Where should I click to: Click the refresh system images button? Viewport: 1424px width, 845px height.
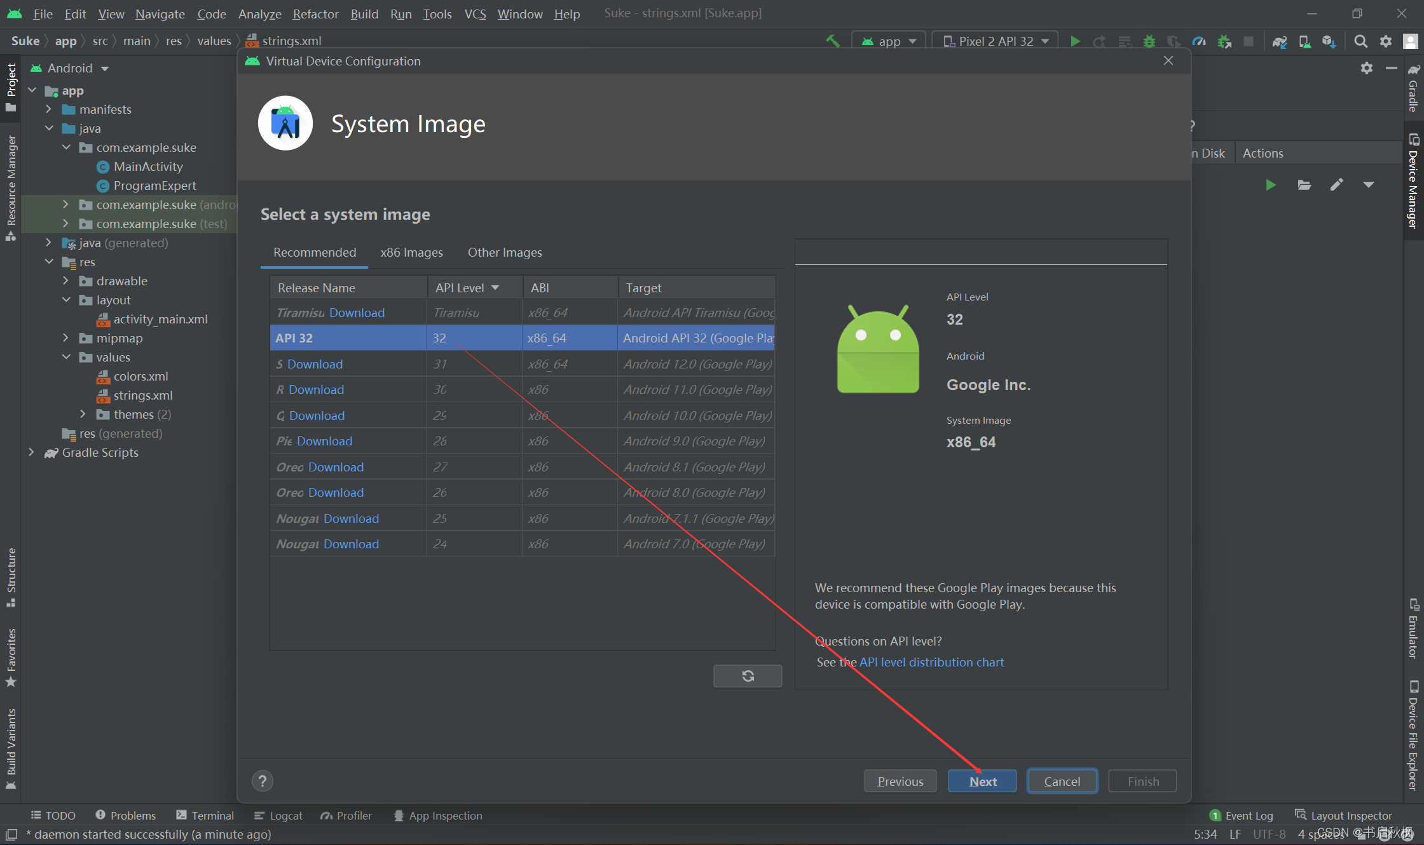(748, 676)
